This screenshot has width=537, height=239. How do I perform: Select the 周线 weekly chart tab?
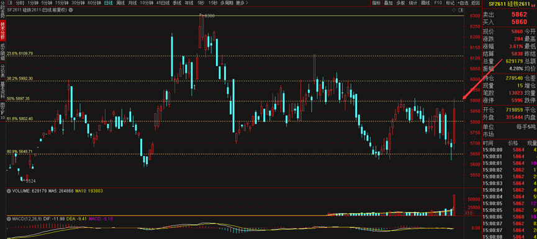pos(120,3)
